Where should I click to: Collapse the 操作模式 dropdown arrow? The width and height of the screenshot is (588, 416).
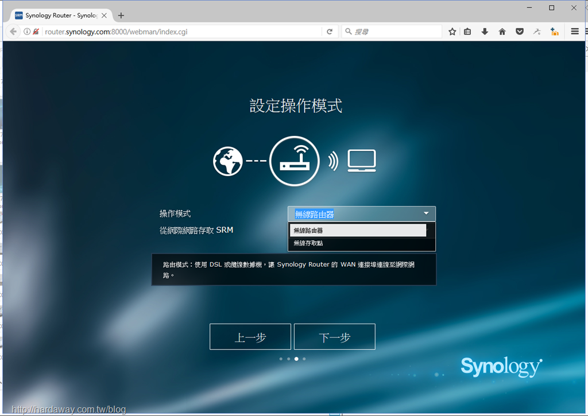pyautogui.click(x=426, y=213)
